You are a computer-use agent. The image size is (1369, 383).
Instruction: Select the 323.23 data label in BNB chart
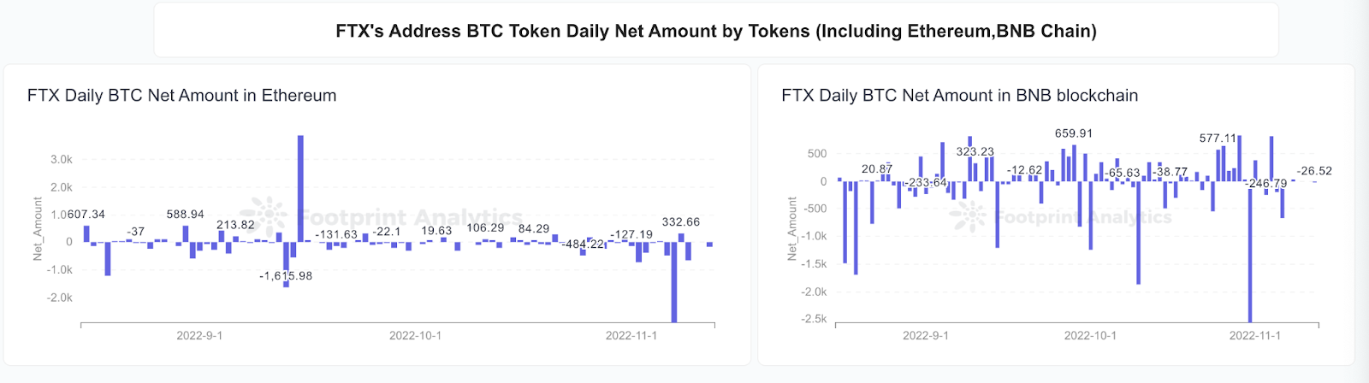975,152
